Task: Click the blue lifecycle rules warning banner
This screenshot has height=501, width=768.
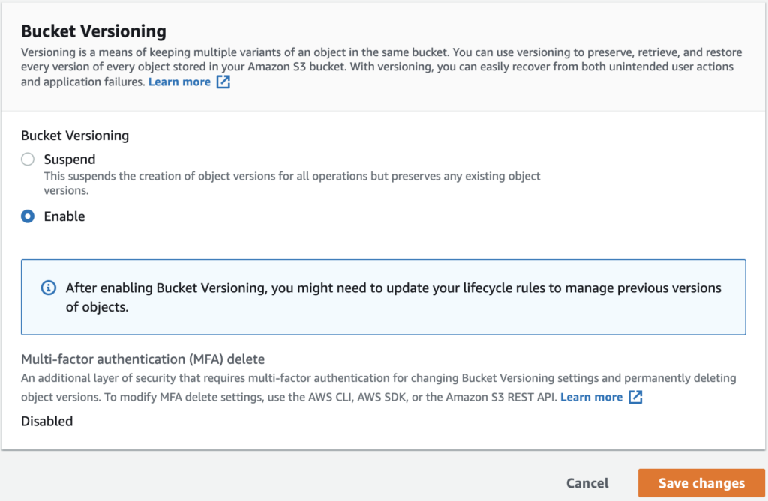Action: 384,297
